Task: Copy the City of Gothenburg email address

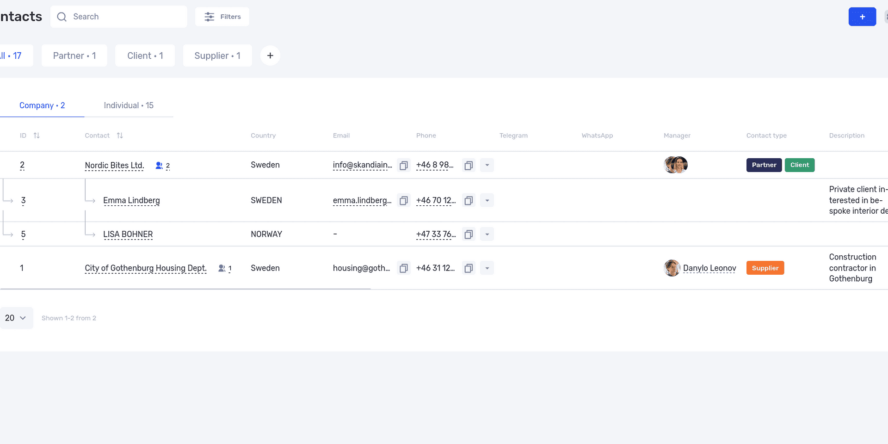Action: (404, 268)
